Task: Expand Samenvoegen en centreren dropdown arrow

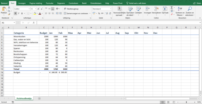Action: pyautogui.click(x=90, y=13)
